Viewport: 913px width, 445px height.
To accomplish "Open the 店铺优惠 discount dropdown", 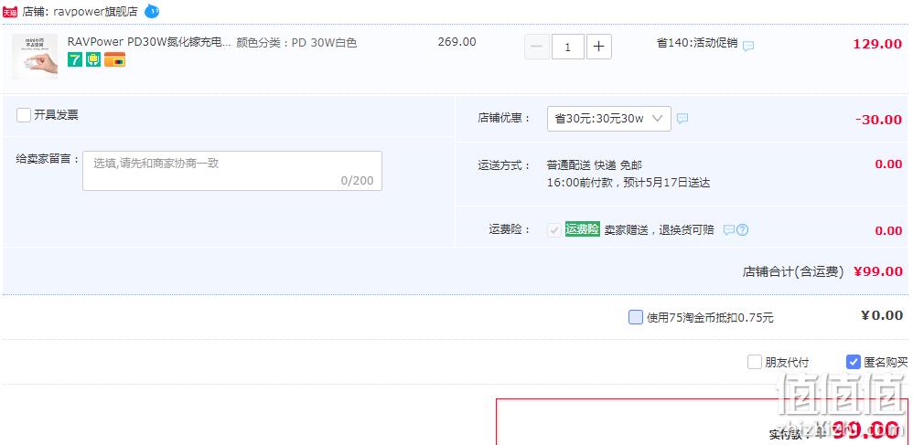I will pyautogui.click(x=609, y=119).
